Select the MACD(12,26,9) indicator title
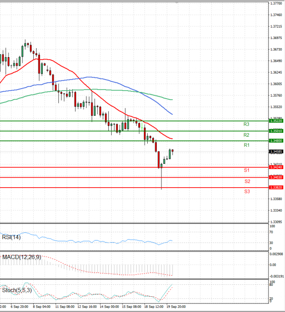 21,257
